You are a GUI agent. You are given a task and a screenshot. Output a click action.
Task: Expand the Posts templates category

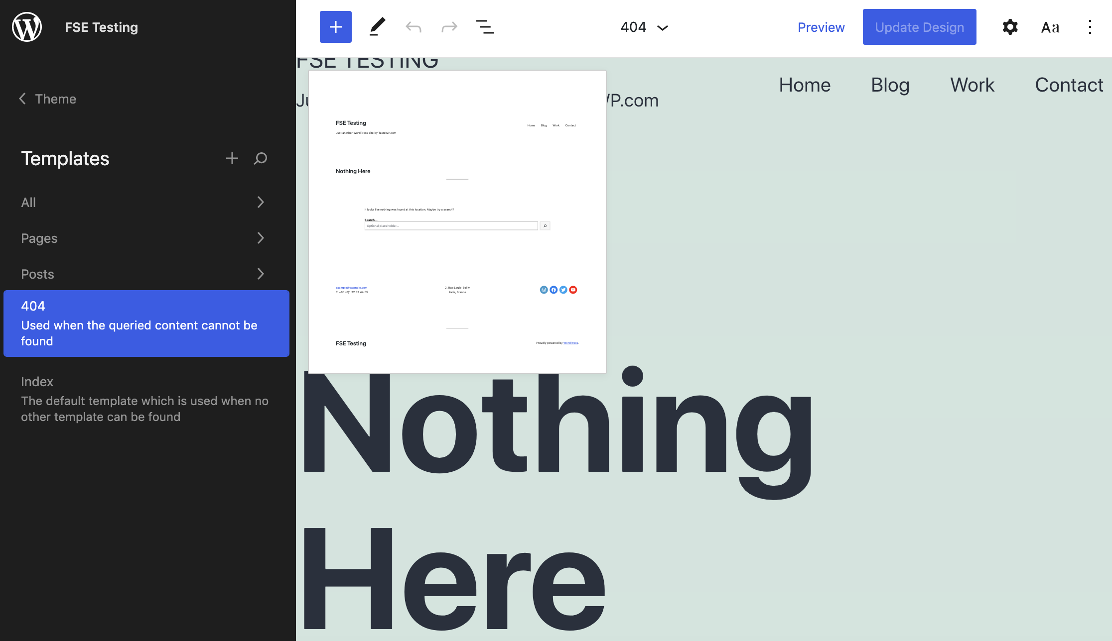(x=143, y=274)
